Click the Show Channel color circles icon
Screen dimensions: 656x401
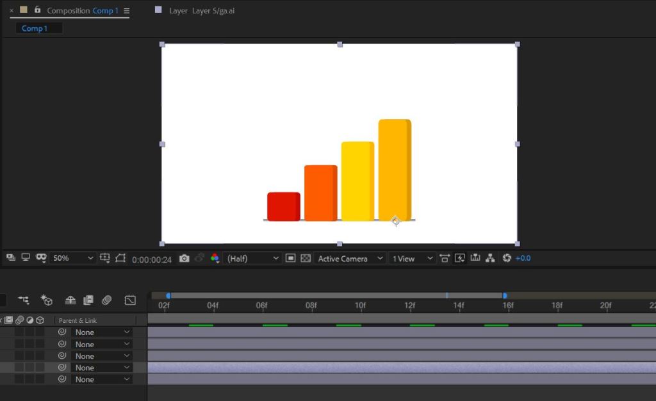click(215, 258)
